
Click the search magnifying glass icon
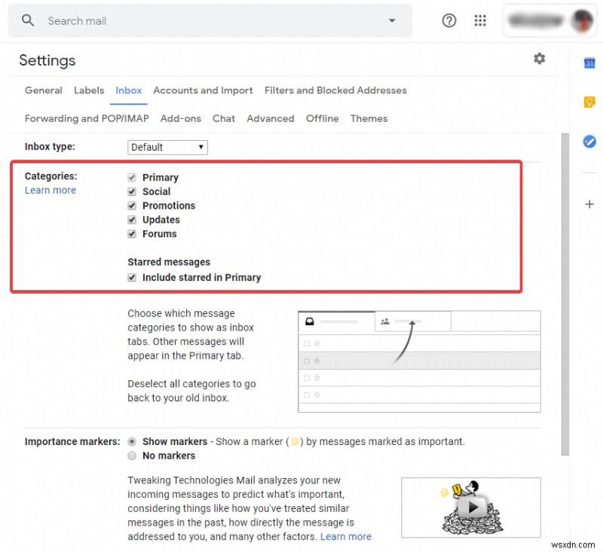(28, 20)
